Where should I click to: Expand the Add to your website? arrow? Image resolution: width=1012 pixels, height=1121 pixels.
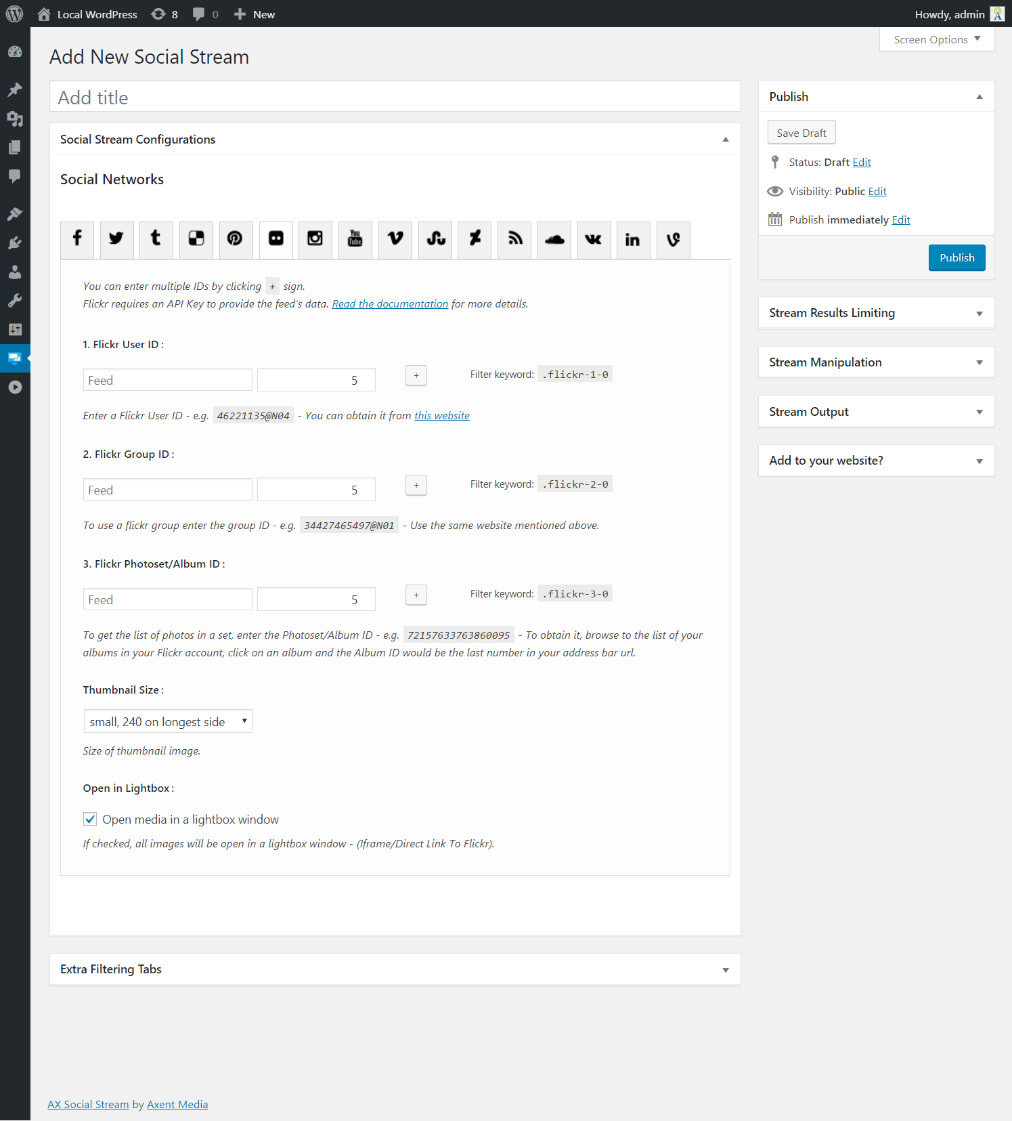[979, 461]
